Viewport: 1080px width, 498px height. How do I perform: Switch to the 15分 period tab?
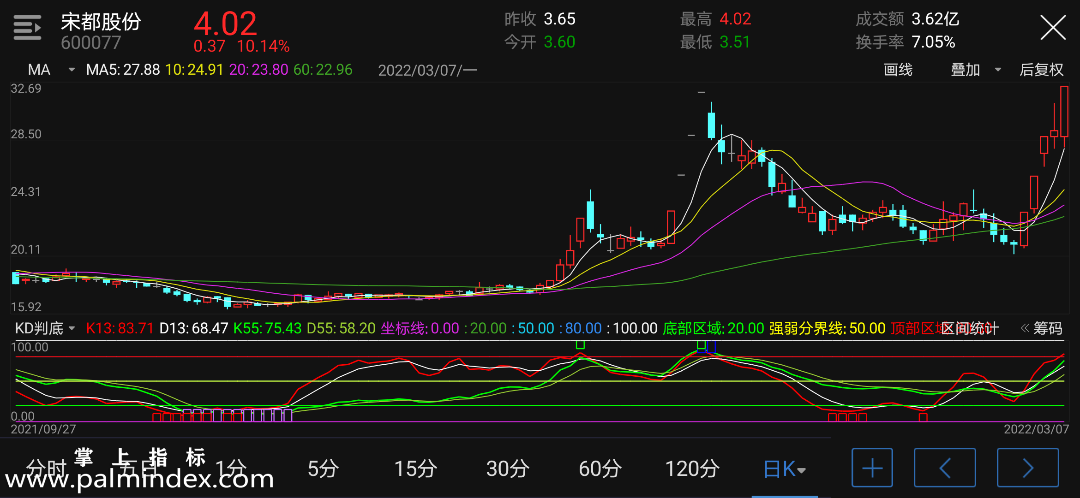pos(415,469)
